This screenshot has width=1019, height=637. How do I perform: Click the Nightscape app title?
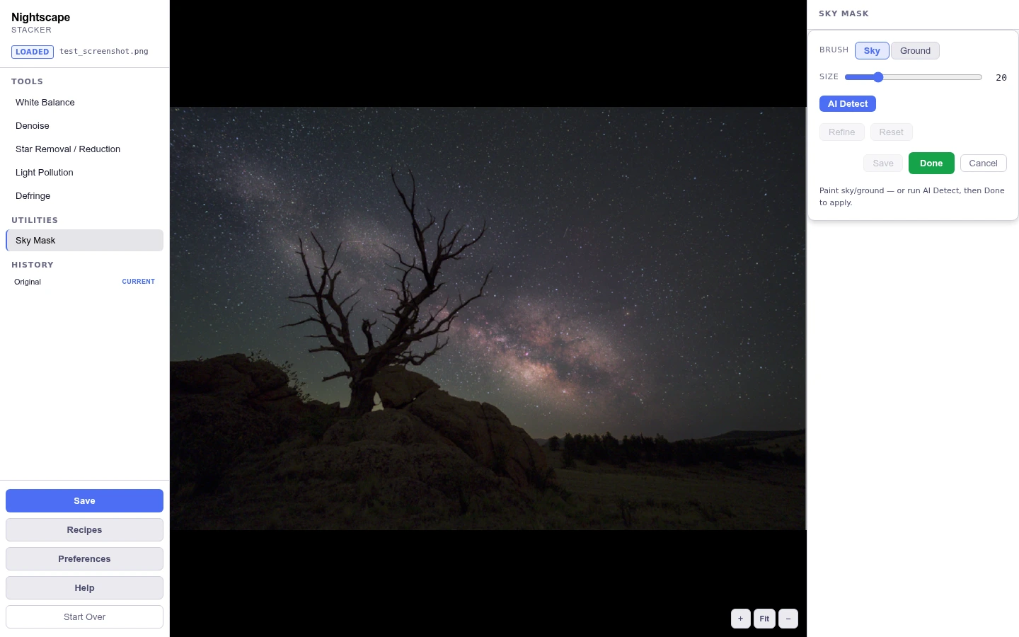click(40, 18)
